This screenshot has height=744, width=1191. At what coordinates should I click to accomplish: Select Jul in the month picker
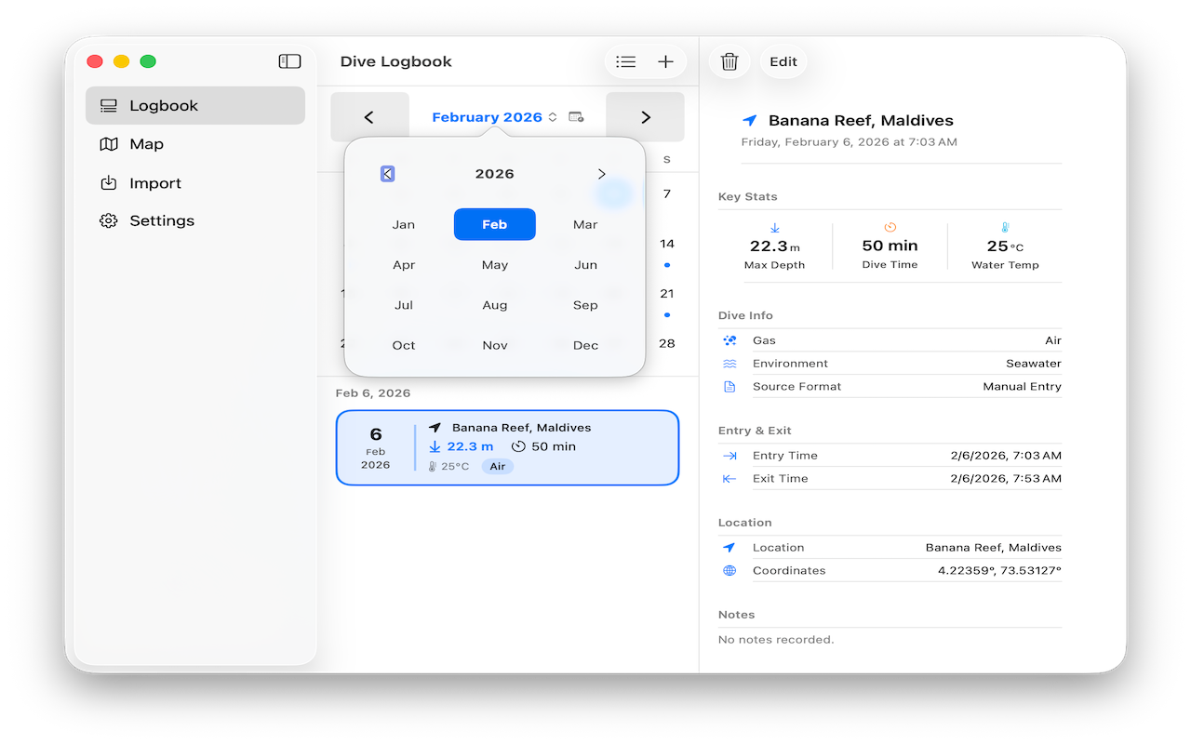[x=404, y=305]
